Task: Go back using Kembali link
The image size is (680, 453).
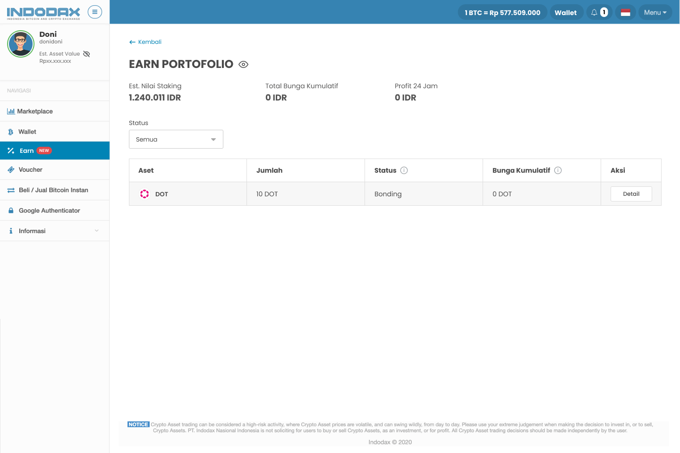Action: click(x=145, y=42)
